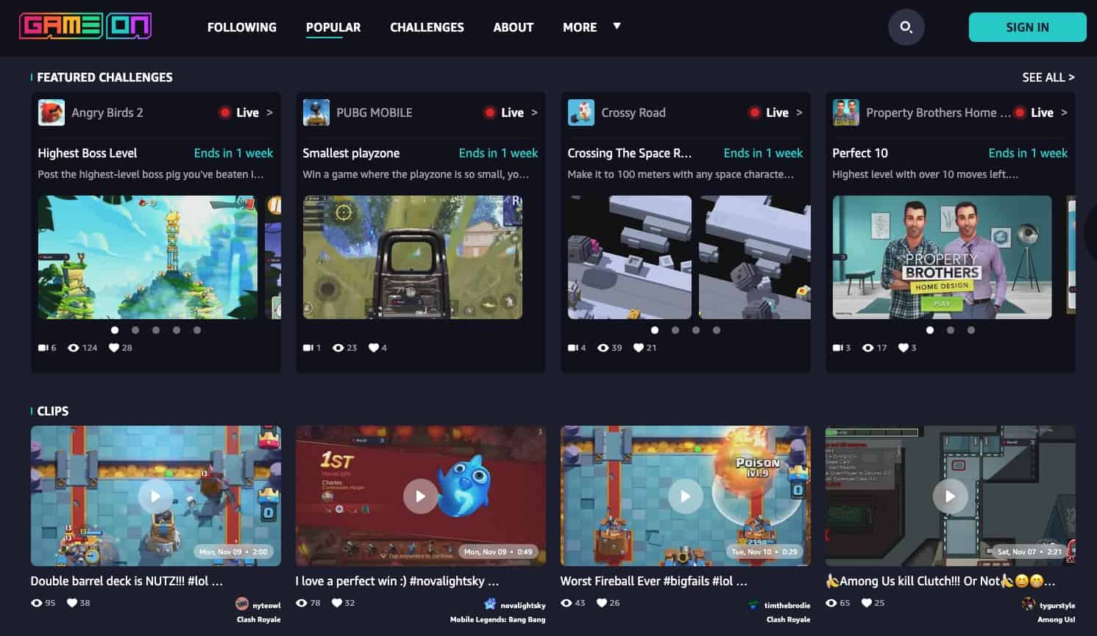
Task: Select third carousel dot on Angry Birds 2
Action: coord(156,330)
